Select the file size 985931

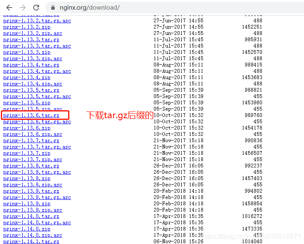pos(253,40)
